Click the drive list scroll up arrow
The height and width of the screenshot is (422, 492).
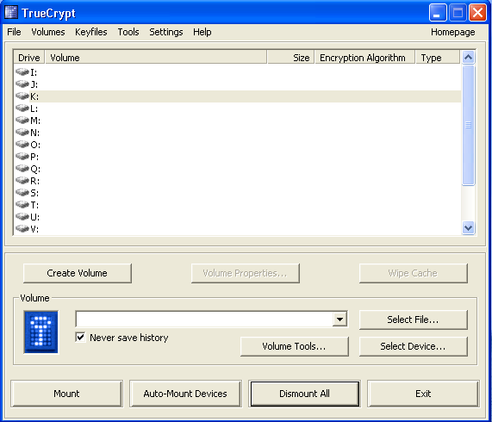468,58
